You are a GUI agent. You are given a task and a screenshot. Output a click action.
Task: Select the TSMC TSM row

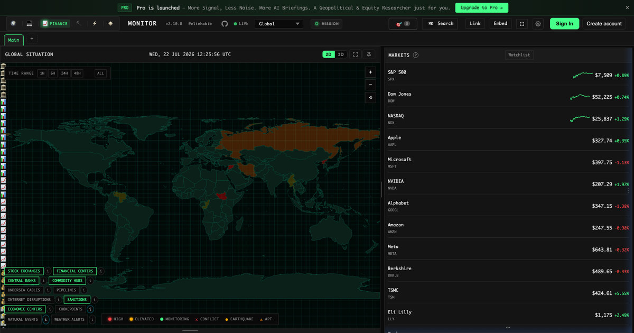click(x=508, y=293)
